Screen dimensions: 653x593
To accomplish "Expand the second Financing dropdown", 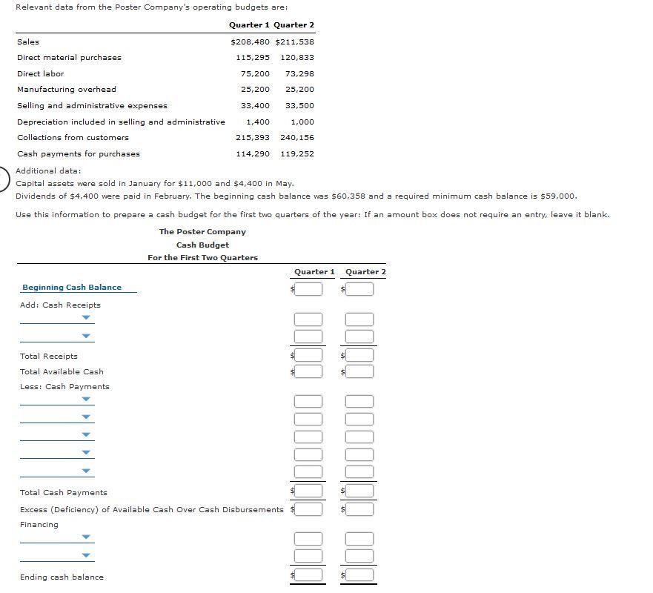I will pos(85,554).
